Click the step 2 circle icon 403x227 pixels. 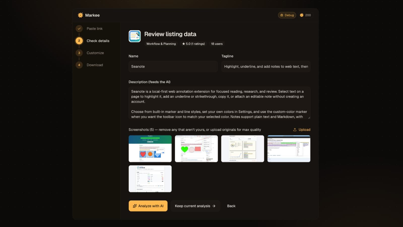point(79,41)
